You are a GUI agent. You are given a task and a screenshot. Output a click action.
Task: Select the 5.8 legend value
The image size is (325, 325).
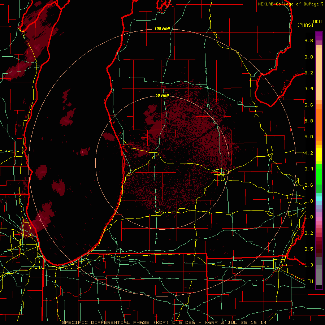click(x=309, y=121)
